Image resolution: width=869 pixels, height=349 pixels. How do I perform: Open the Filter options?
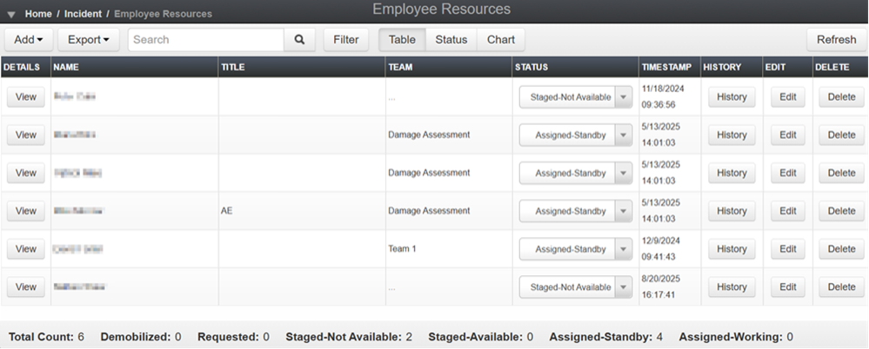(x=346, y=40)
